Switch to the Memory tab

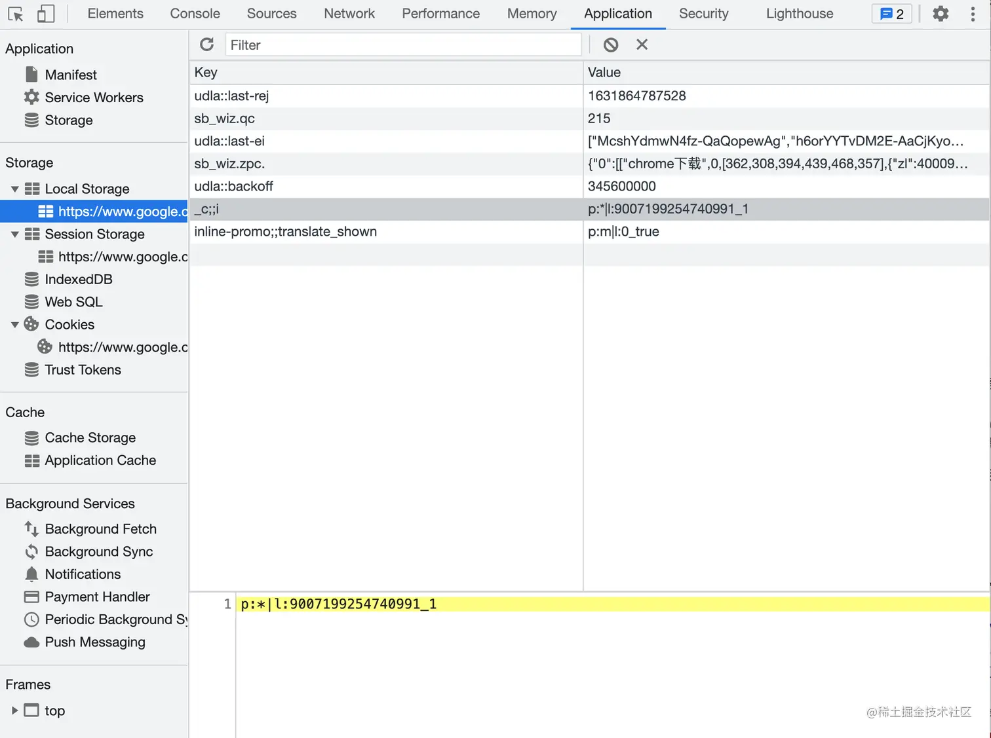532,14
